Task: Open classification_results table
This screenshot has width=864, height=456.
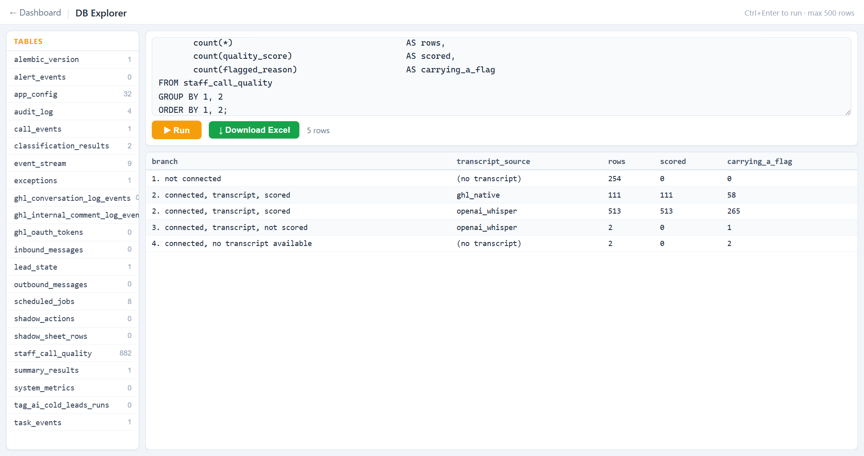Action: [72, 146]
